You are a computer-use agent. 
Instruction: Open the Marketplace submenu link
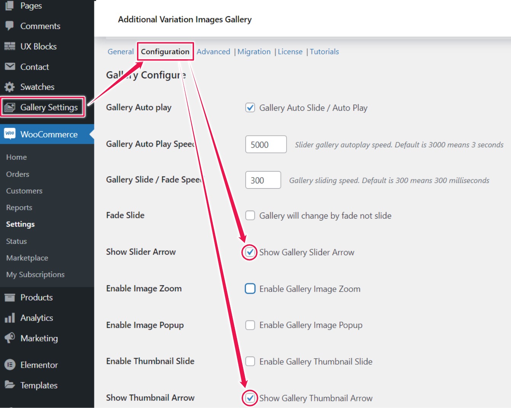pos(27,258)
